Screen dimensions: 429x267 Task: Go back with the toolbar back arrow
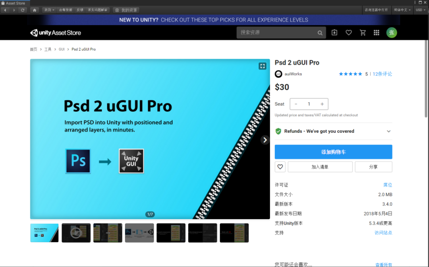(5, 10)
